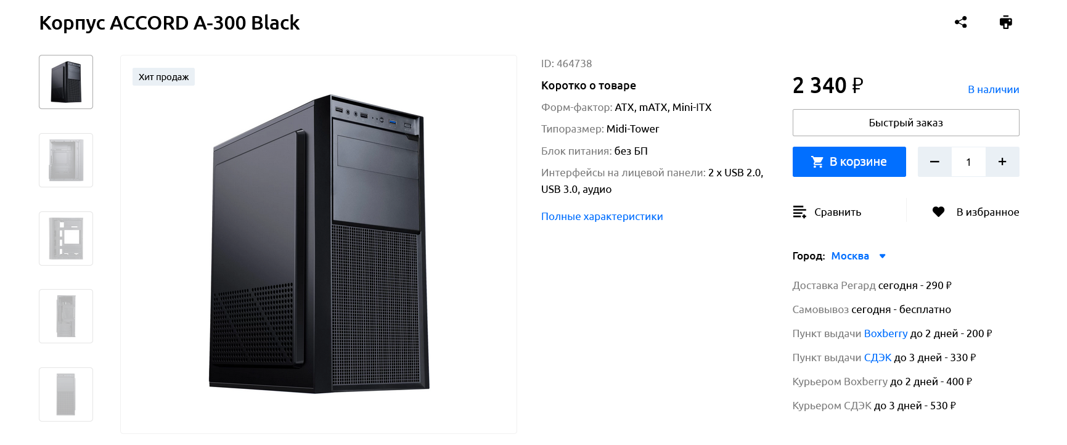1067x445 pixels.
Task: Select the first black case thumbnail
Action: click(x=66, y=82)
